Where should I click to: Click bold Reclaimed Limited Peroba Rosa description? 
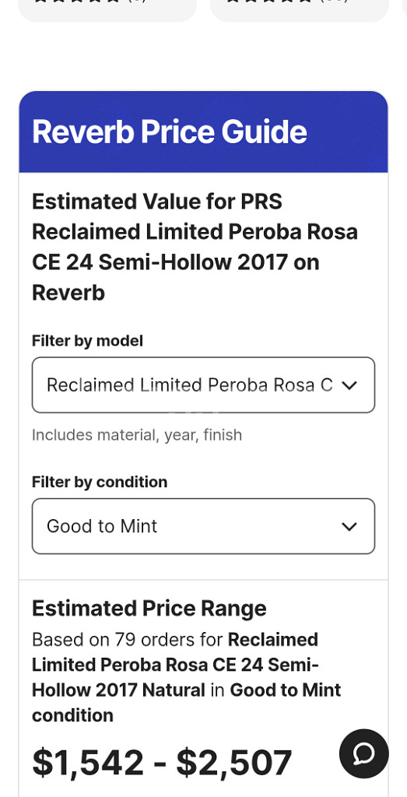tap(175, 665)
